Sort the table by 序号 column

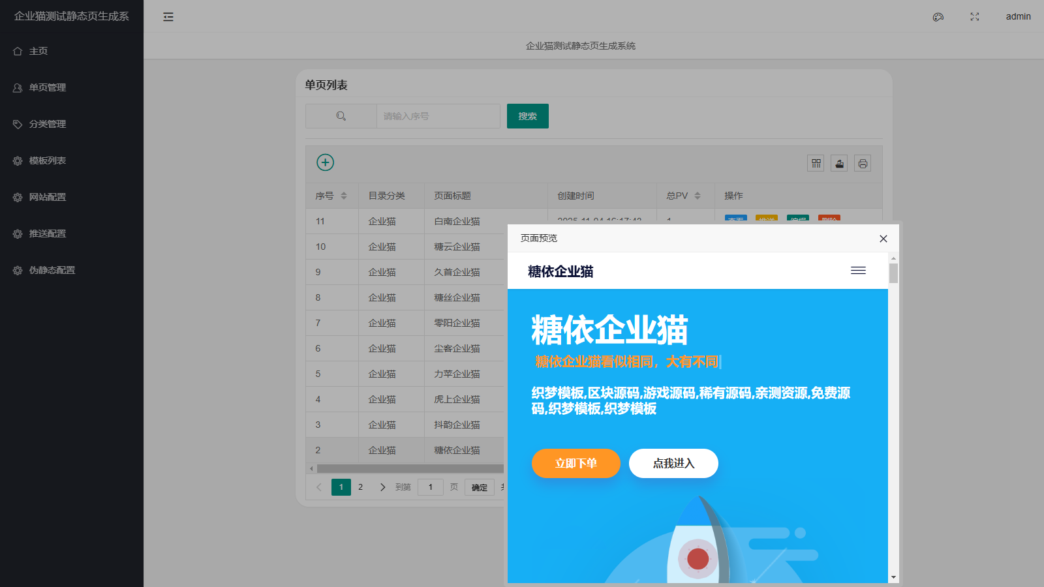point(344,196)
